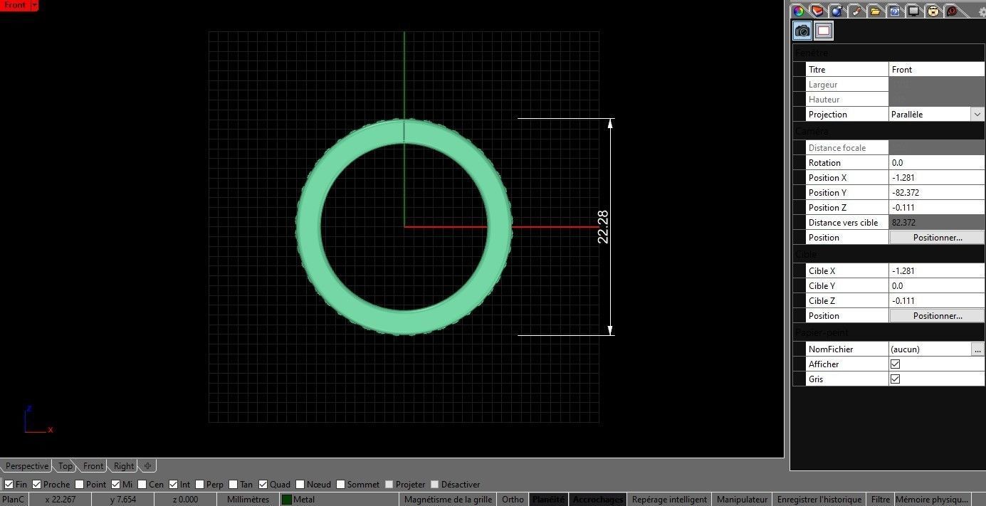This screenshot has width=986, height=506.
Task: Enable the Cen object snap checkbox
Action: point(142,485)
